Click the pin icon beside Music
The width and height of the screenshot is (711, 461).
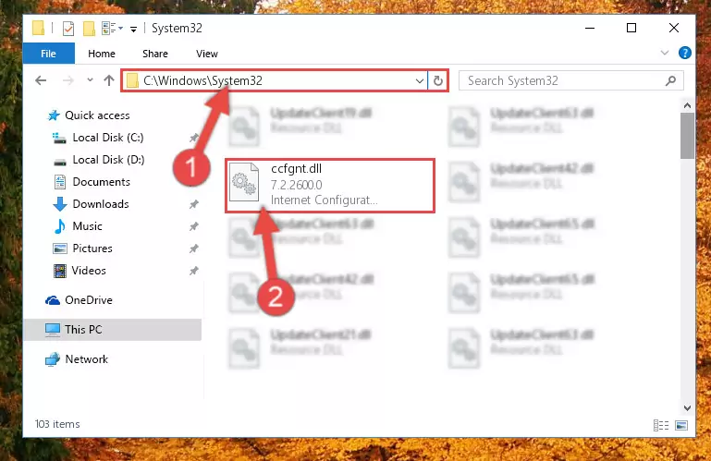(x=193, y=226)
